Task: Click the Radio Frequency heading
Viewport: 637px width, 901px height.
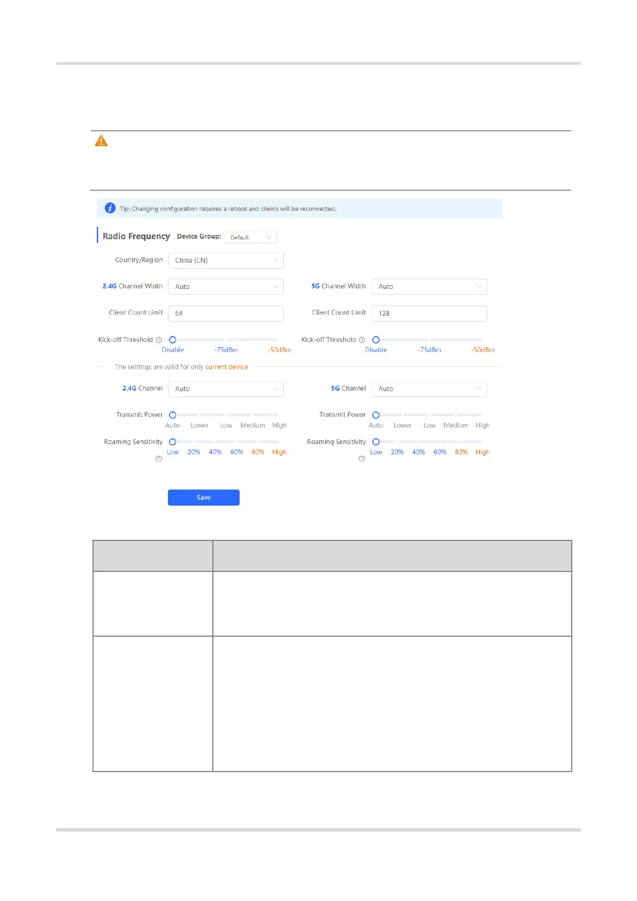Action: [136, 236]
